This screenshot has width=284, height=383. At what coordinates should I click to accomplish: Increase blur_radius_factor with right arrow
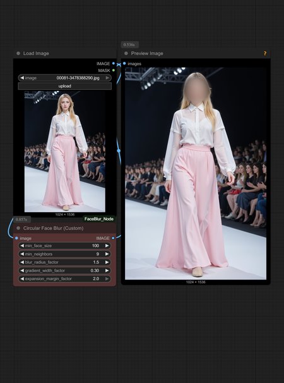click(x=107, y=262)
